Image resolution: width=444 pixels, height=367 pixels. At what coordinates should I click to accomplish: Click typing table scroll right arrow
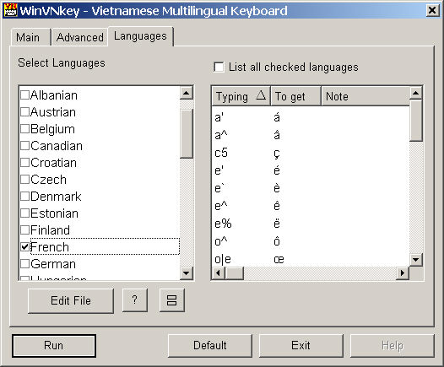pos(403,273)
